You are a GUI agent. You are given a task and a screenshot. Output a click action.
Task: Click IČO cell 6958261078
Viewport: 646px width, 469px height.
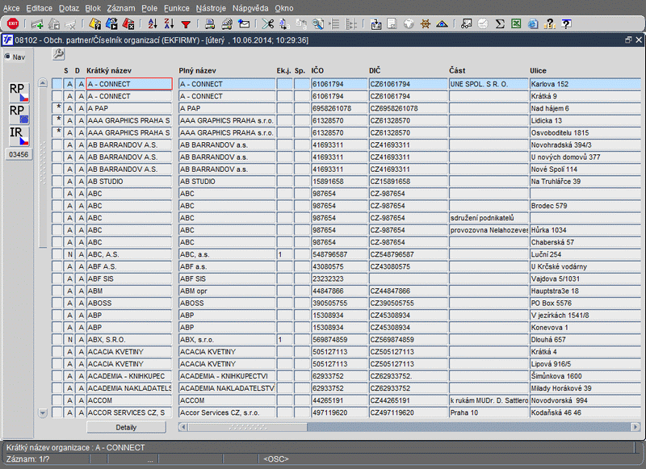coord(338,108)
